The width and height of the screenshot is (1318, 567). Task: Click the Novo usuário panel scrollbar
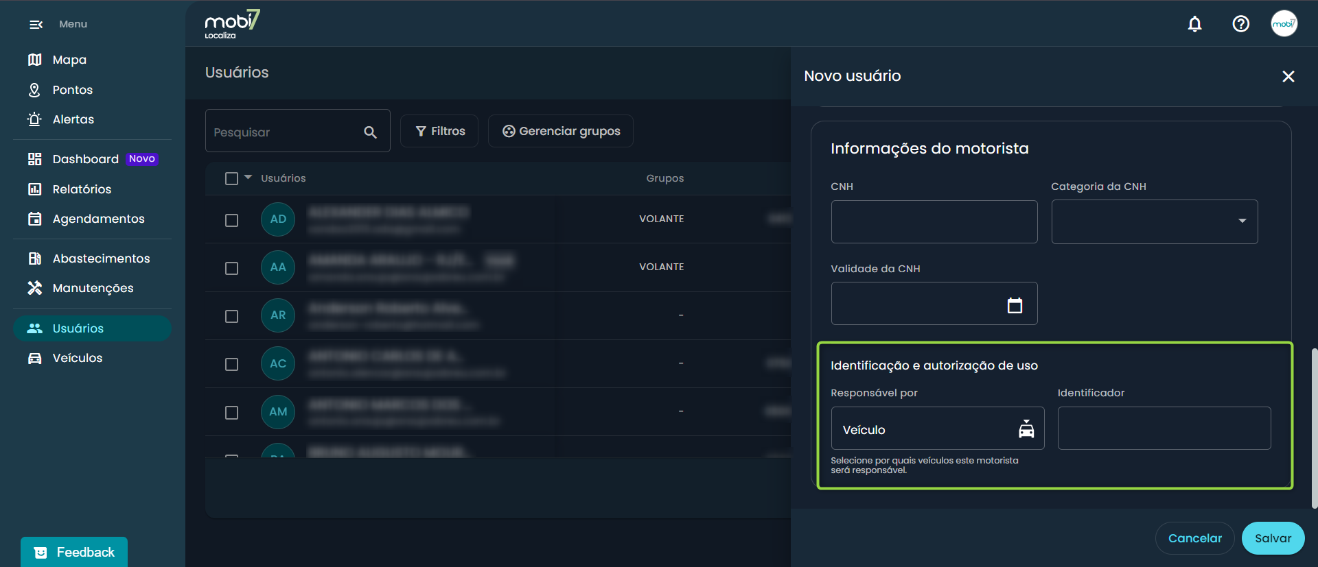click(x=1314, y=429)
